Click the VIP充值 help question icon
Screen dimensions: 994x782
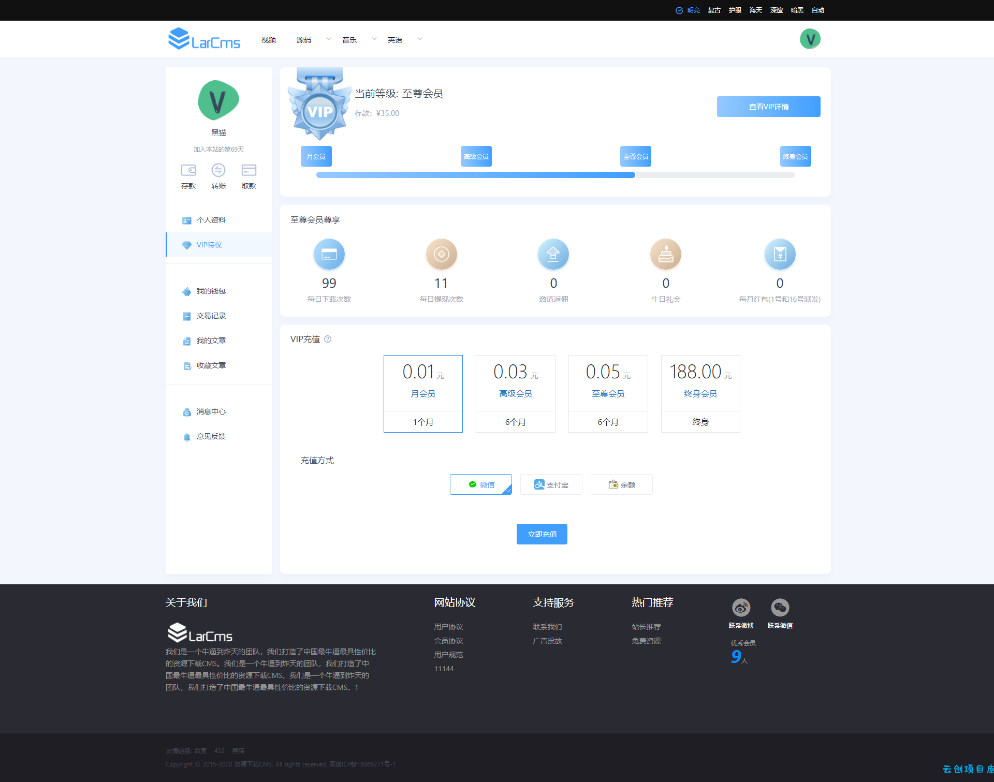(328, 339)
